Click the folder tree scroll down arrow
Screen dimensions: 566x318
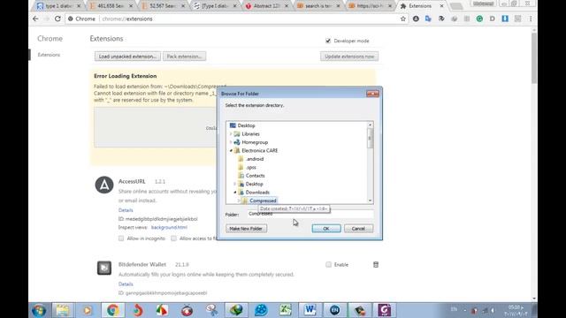[370, 201]
